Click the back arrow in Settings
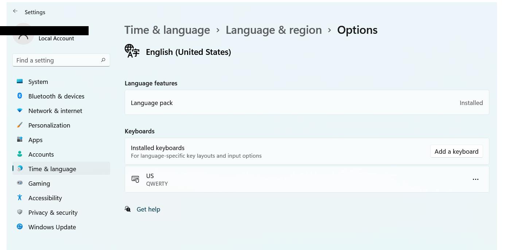This screenshot has height=250, width=509. 15,11
